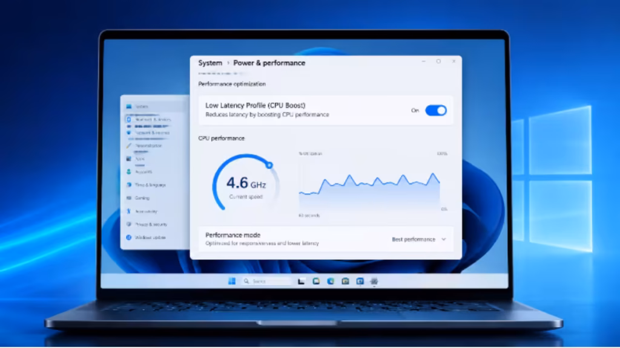The image size is (620, 348).
Task: Click the Power & performance breadcrumb title
Action: pyautogui.click(x=269, y=63)
